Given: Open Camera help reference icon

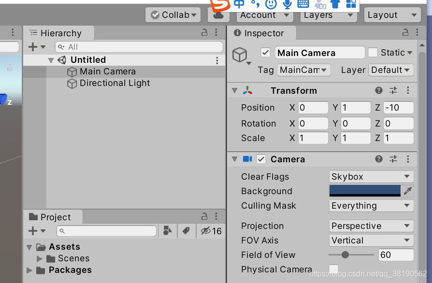Looking at the screenshot, I should click(x=379, y=159).
